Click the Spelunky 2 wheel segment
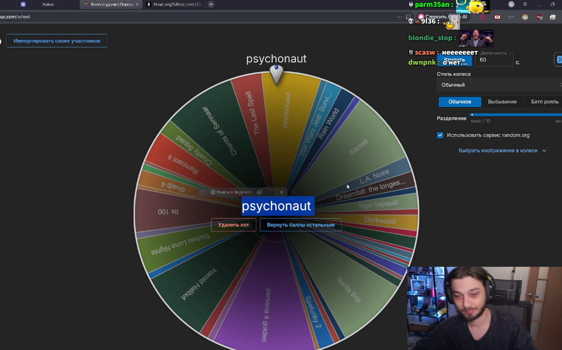 click(x=313, y=312)
